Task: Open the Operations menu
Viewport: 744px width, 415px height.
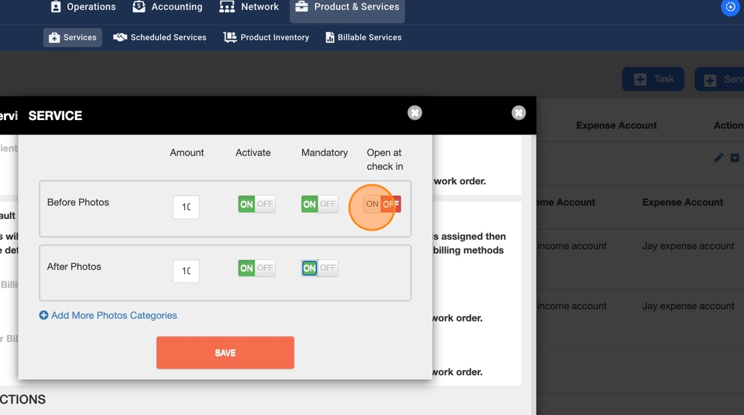Action: pyautogui.click(x=83, y=7)
